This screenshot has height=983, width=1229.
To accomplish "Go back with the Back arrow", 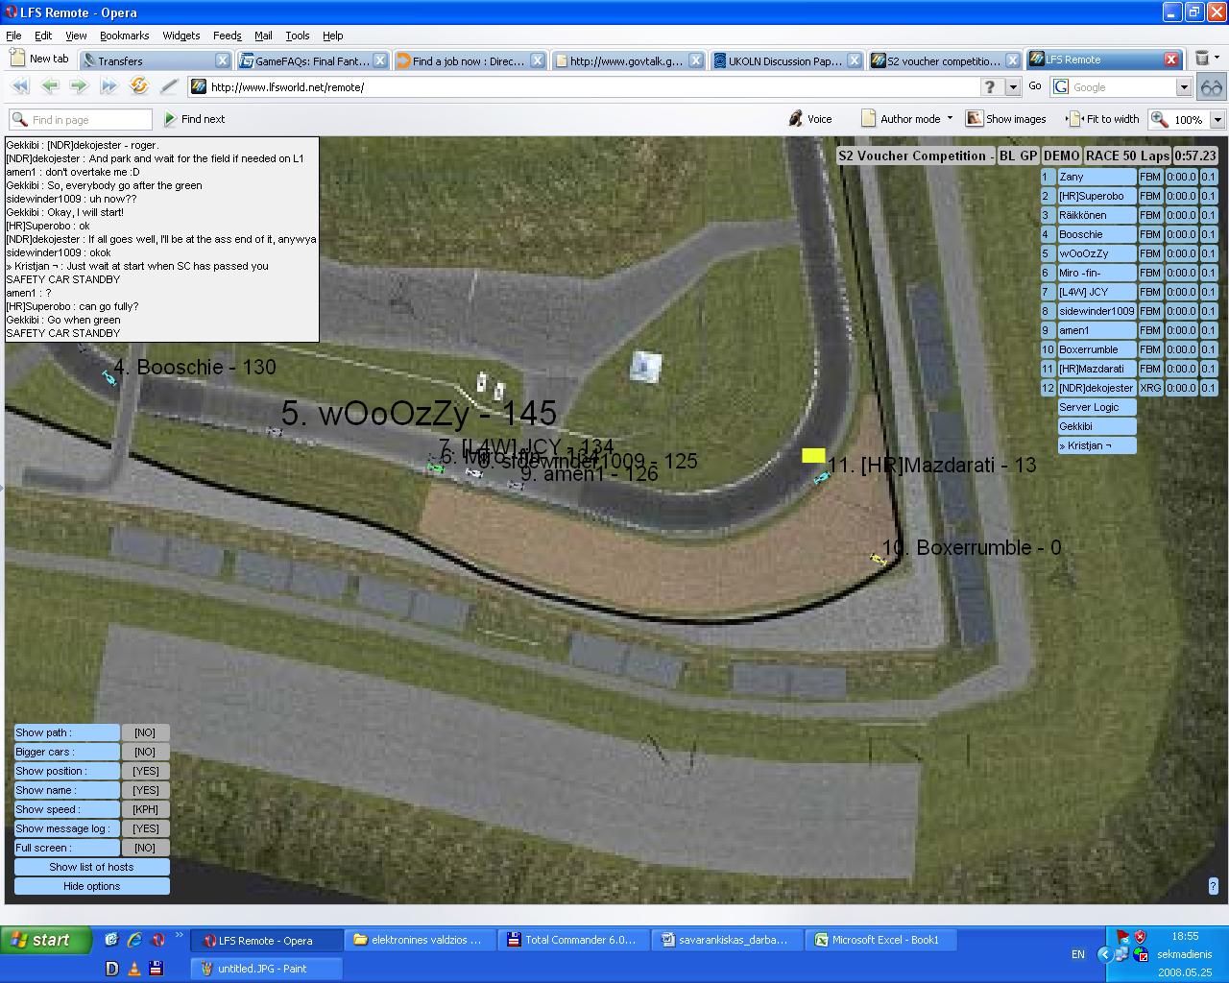I will pyautogui.click(x=50, y=86).
